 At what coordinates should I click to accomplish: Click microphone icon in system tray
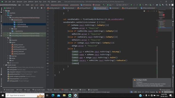(146, 95)
